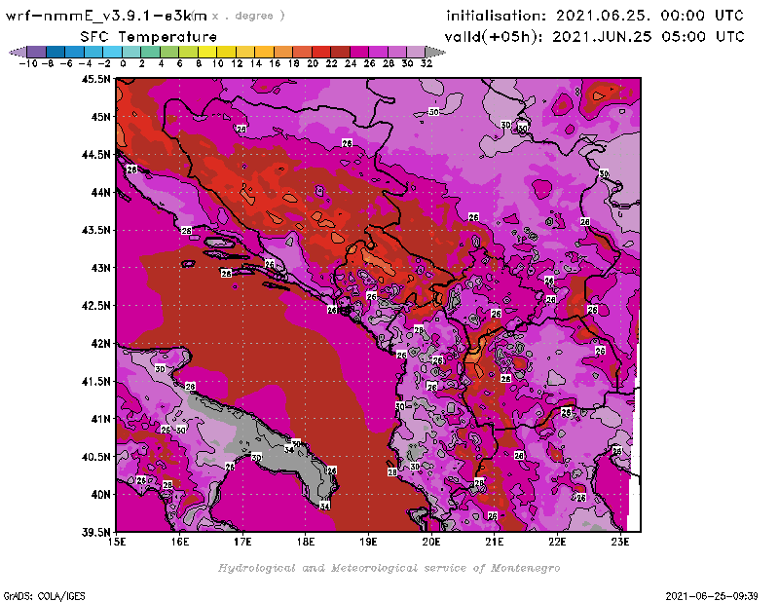Select the '16E' longitude label
This screenshot has width=779, height=602.
(x=180, y=542)
